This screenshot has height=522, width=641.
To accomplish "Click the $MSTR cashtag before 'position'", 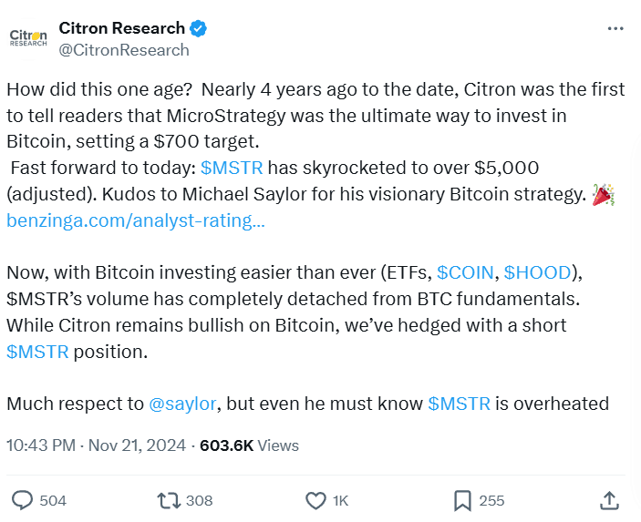I will (x=37, y=352).
